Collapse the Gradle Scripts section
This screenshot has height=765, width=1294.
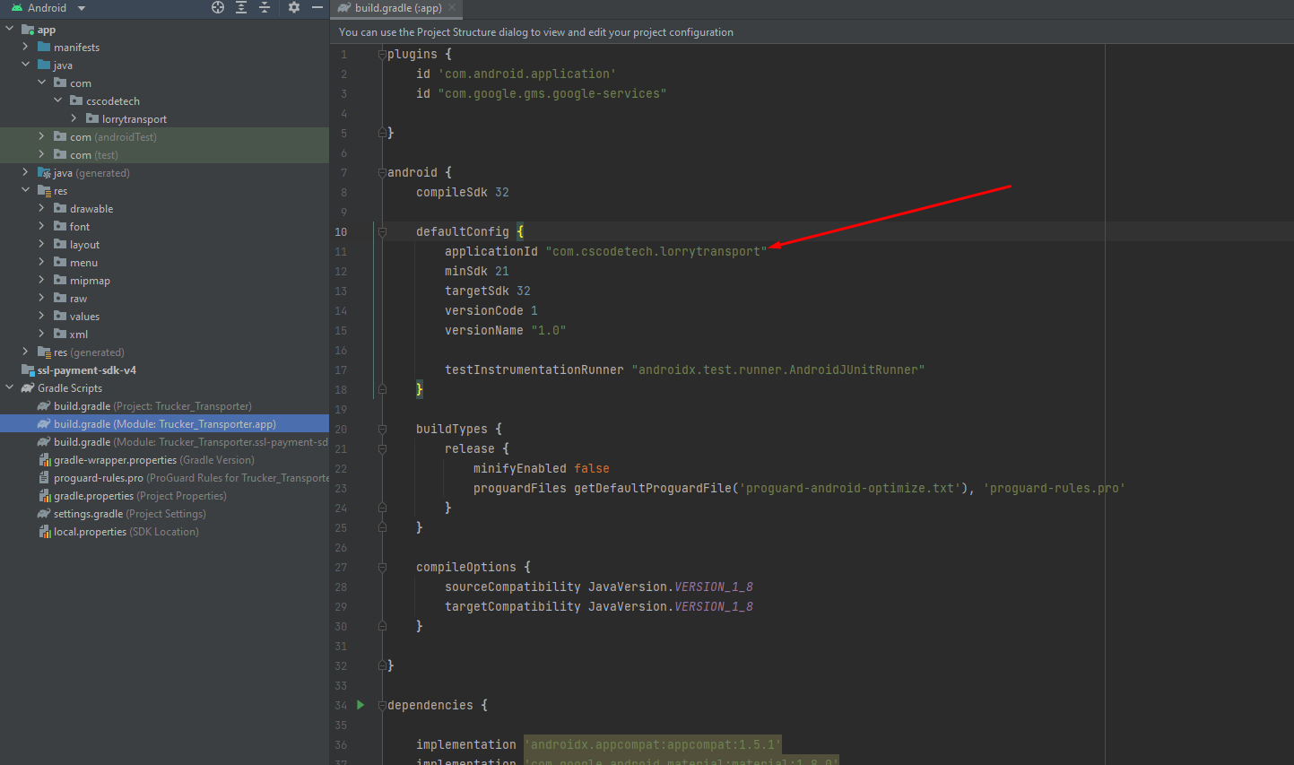pyautogui.click(x=10, y=388)
